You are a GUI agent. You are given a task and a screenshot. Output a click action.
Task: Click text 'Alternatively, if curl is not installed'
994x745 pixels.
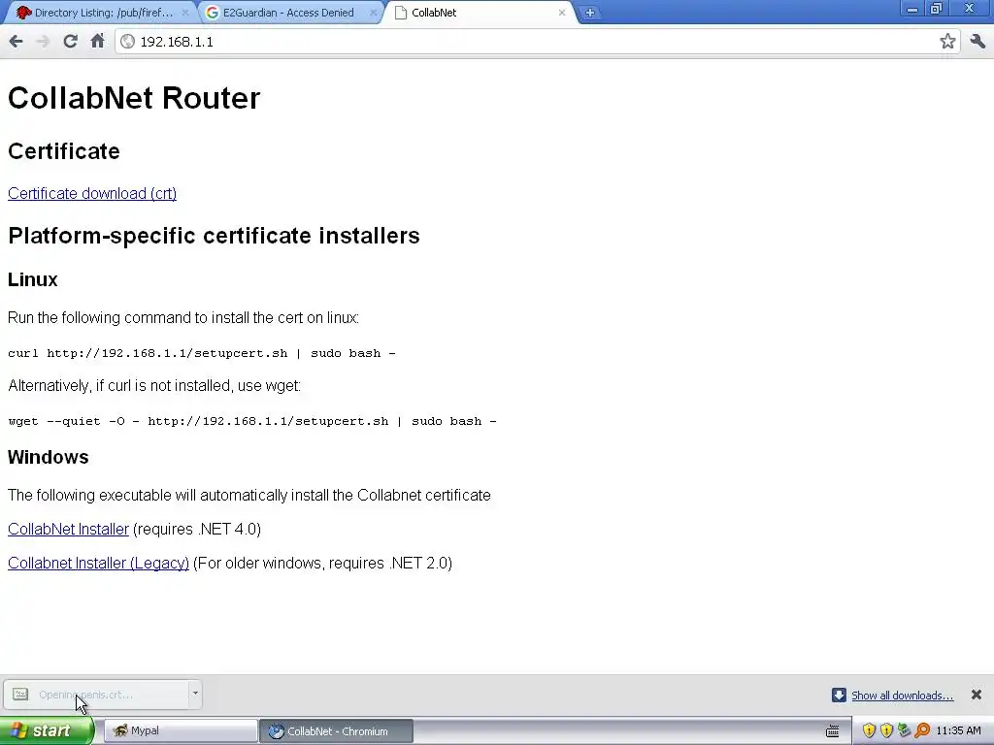click(x=154, y=385)
